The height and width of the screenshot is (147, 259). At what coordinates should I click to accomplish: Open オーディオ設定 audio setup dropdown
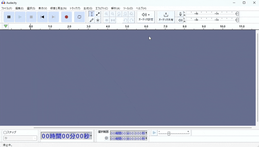pyautogui.click(x=146, y=17)
